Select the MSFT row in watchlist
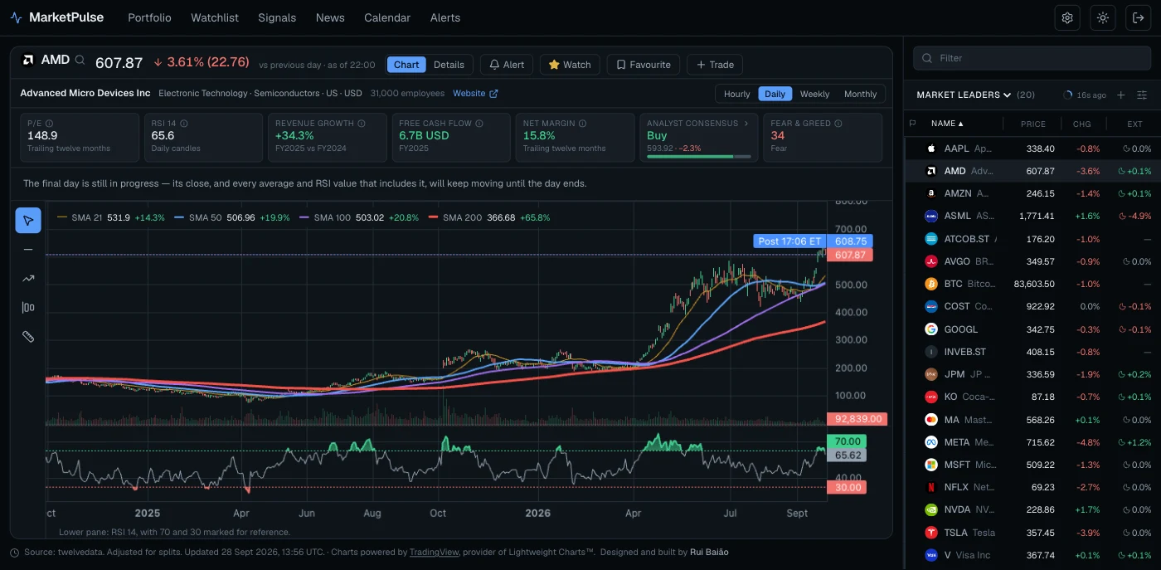 [x=1032, y=465]
